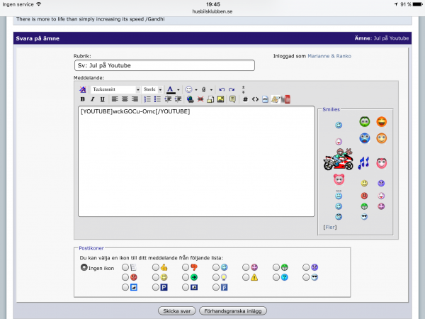This screenshot has height=319, width=425.
Task: Click into the Rubrik title field
Action: coord(164,66)
